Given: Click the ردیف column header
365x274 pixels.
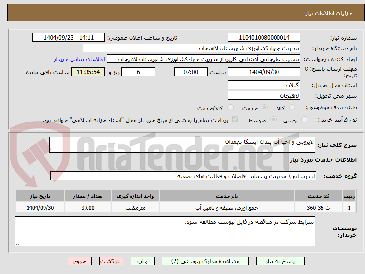Looking at the screenshot, I should (x=349, y=196).
